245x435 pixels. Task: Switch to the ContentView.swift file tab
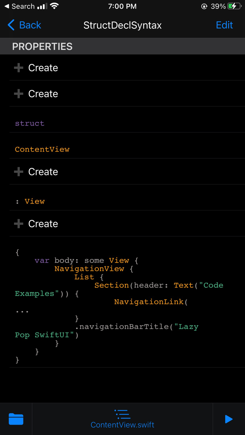[122, 425]
